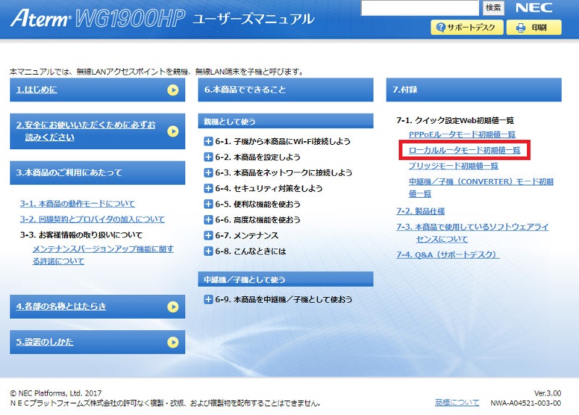Click the arrow icon beside 2.安全にお使いいただくために
The height and width of the screenshot is (415, 579).
tap(173, 131)
